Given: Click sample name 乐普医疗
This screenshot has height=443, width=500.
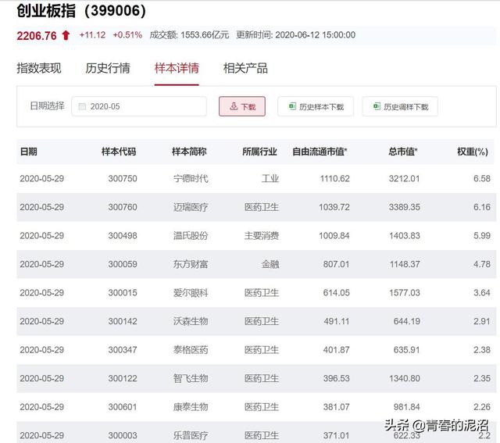Looking at the screenshot, I should click(191, 435).
